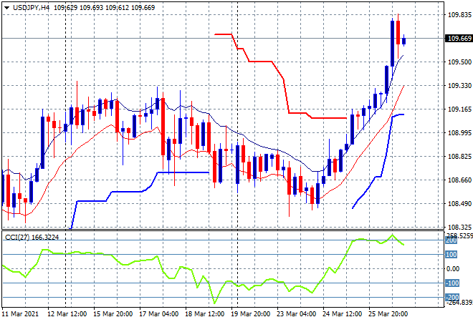The width and height of the screenshot is (473, 322).
Task: Click the OHLC values 109.629 109.693 109.612 109.669
Action: click(x=105, y=8)
